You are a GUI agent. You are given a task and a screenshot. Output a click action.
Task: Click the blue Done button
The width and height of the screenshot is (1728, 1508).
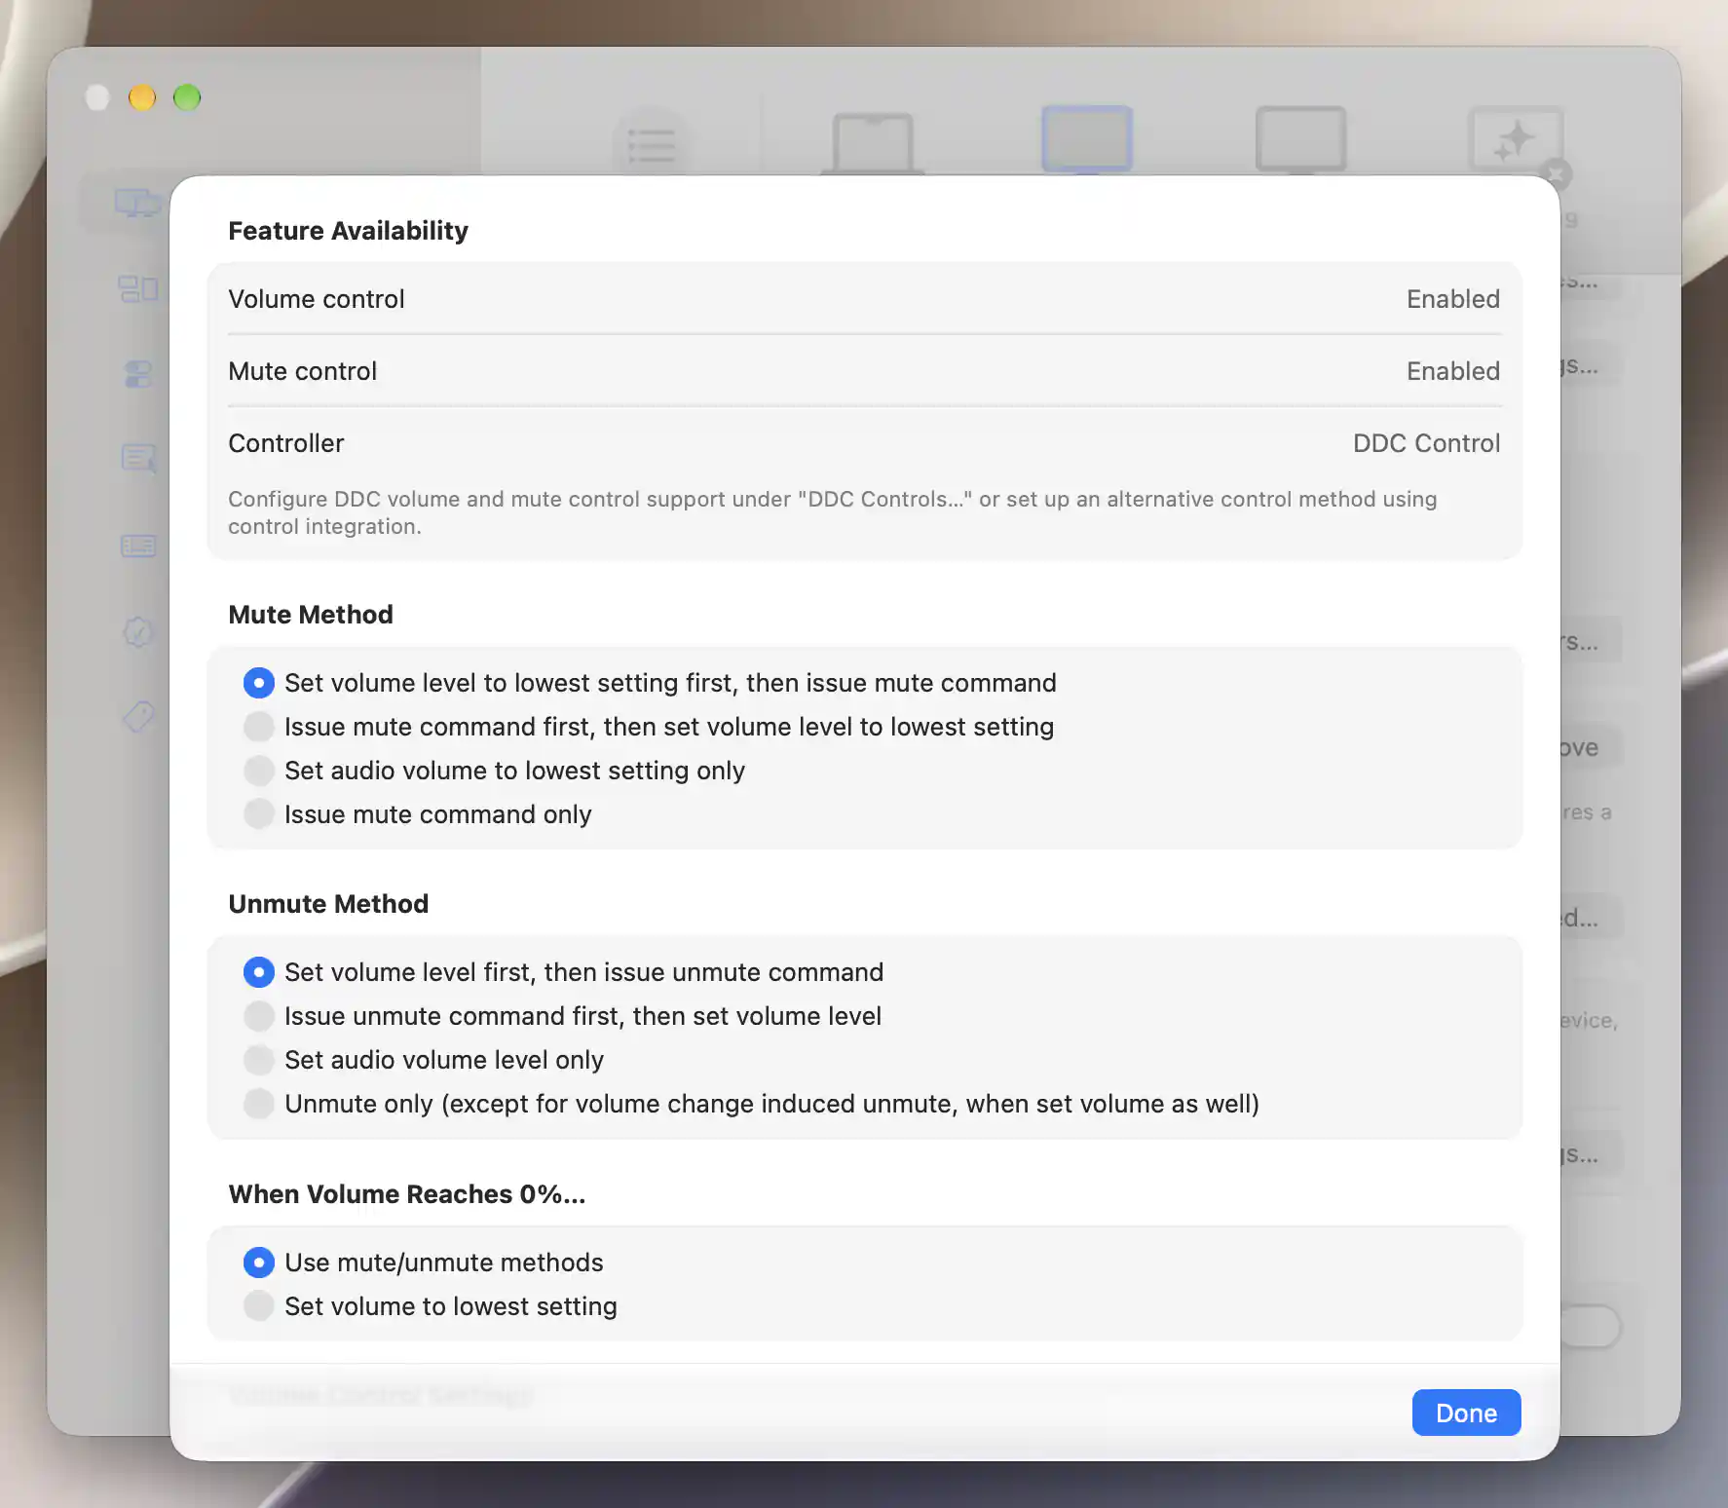pyautogui.click(x=1466, y=1413)
